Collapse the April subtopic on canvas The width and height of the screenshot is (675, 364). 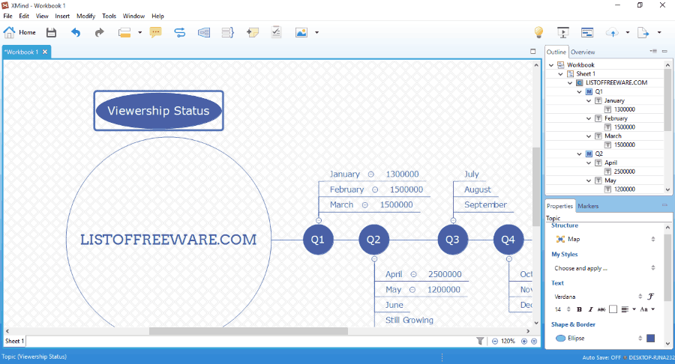pos(413,274)
